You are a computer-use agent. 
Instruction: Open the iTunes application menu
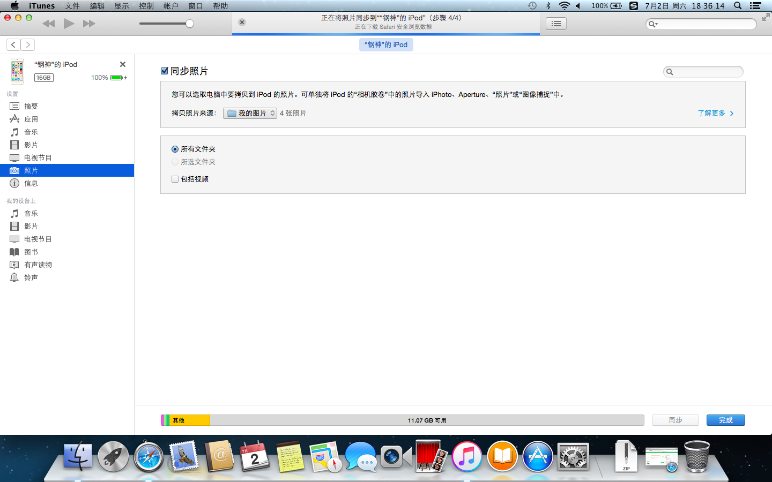[42, 6]
